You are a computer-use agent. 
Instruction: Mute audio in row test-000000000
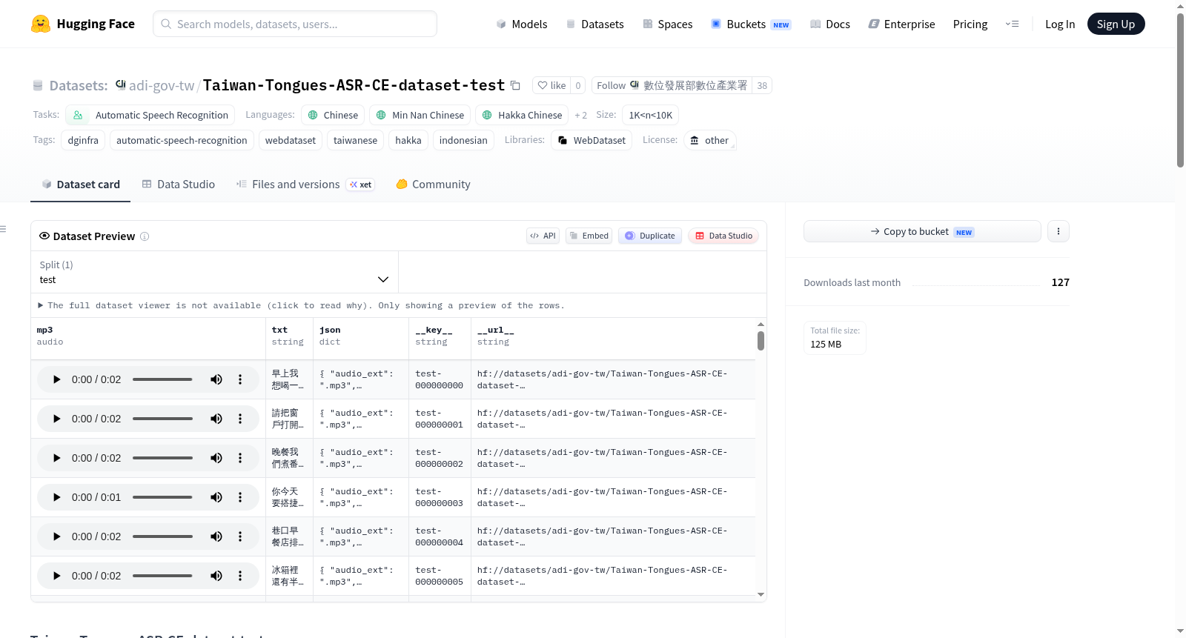coord(216,379)
